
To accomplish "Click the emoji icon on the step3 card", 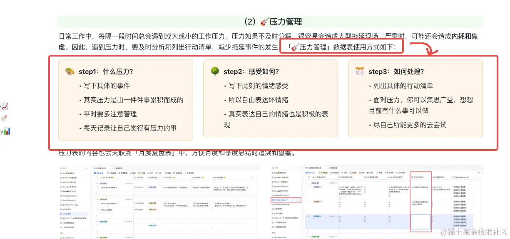I will tap(360, 71).
